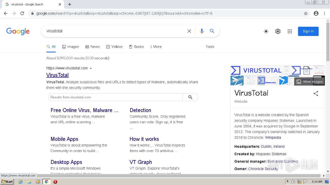Select the All results tab
The height and width of the screenshot is (185, 330).
coord(51,47)
